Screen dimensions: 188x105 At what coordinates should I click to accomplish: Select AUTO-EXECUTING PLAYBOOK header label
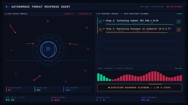(x=136, y=14)
